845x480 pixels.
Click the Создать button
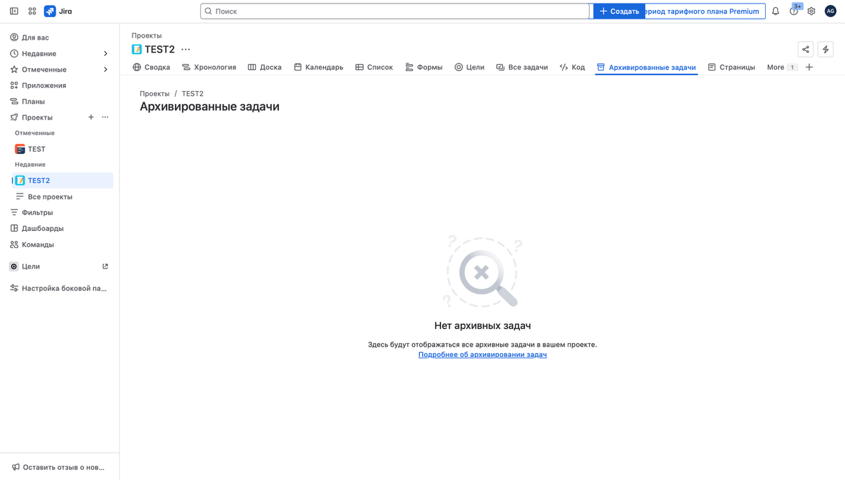619,11
